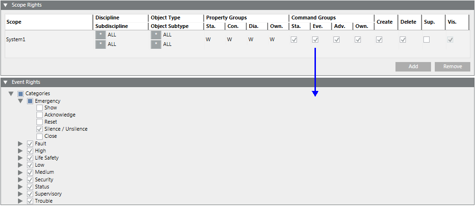
Task: Click the asterisk icon beside Discipline ALL
Action: 100,35
